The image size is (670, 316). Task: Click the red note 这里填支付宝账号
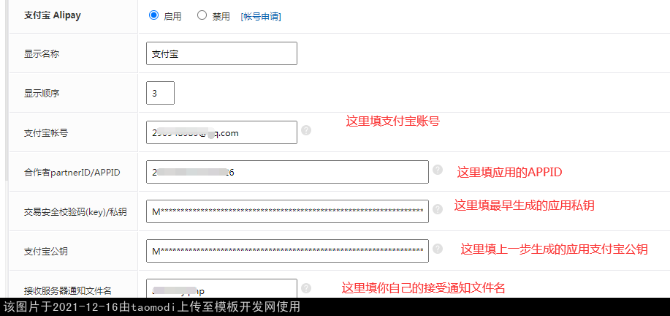[392, 121]
